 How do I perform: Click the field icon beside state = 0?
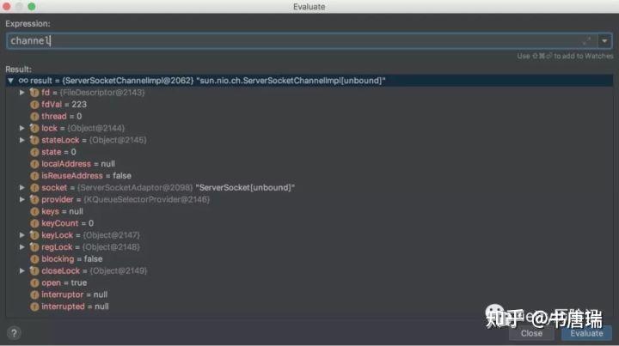[x=34, y=152]
